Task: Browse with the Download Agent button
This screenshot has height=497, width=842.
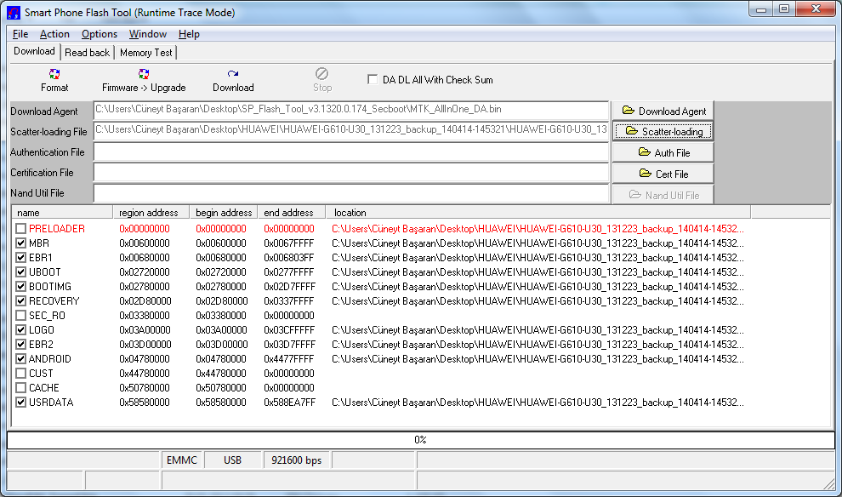Action: tap(663, 111)
